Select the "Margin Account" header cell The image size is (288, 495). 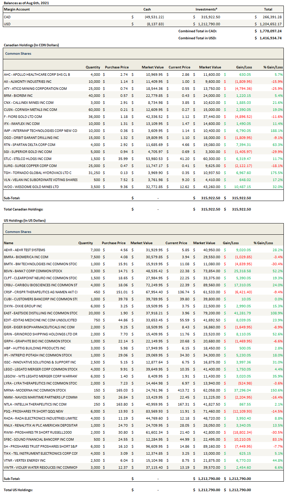[16, 9]
